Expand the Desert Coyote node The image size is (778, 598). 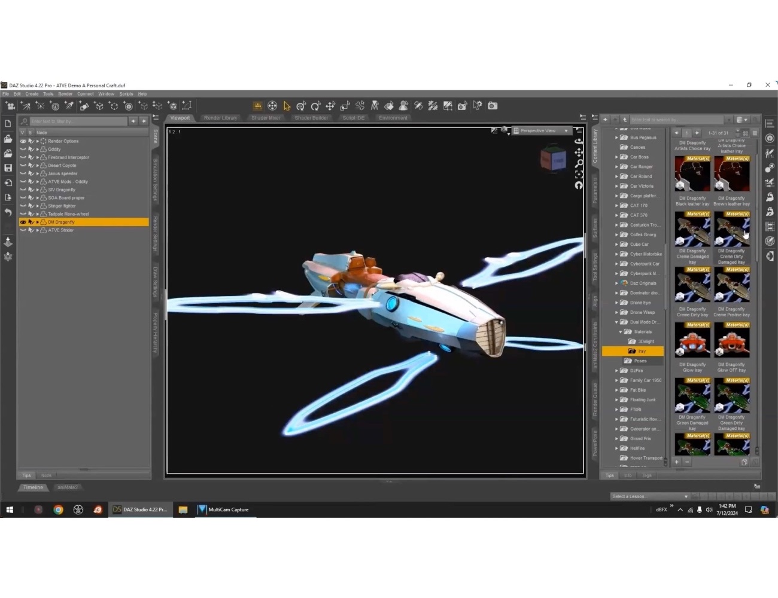[x=38, y=166]
